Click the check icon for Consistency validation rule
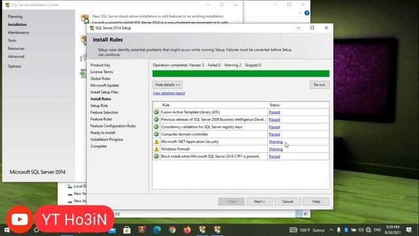 (156, 127)
